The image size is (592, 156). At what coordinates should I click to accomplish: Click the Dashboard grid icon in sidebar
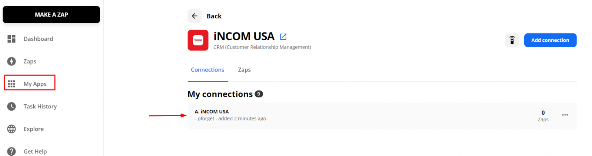11,39
